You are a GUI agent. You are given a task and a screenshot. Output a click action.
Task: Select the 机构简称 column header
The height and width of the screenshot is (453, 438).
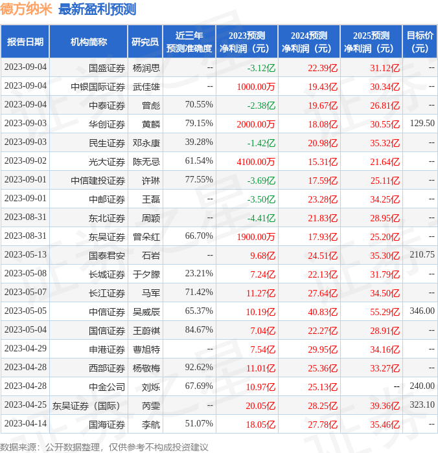(88, 42)
